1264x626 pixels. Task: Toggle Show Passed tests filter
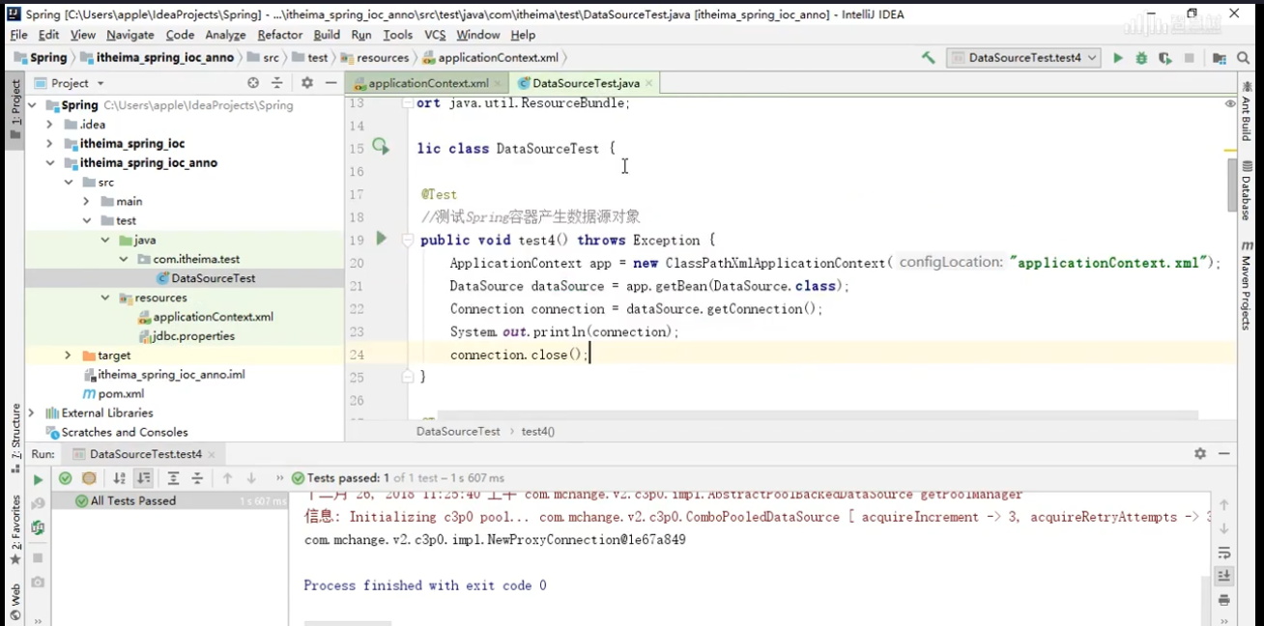[65, 478]
